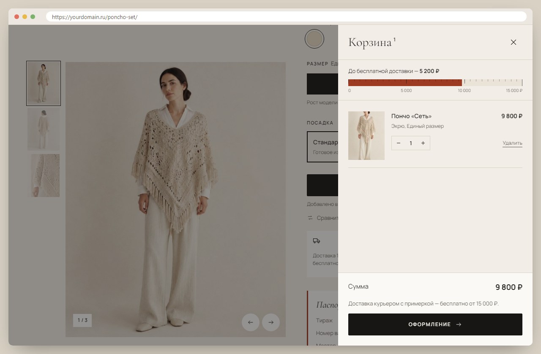Image resolution: width=541 pixels, height=354 pixels.
Task: Click the courier delivery note text
Action: click(424, 303)
